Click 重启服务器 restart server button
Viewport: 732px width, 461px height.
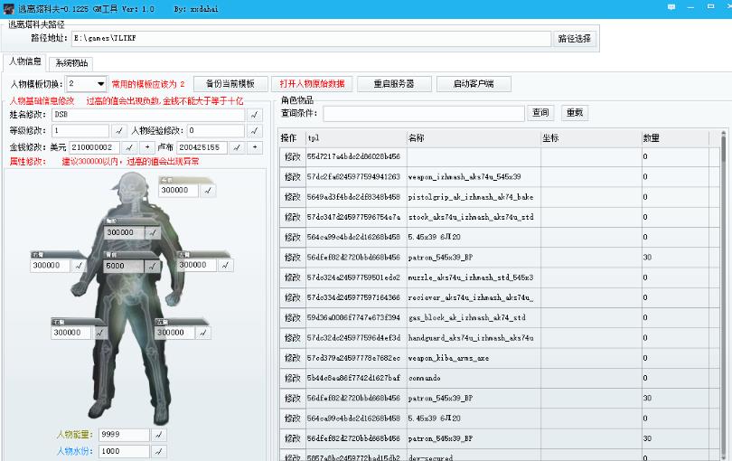394,84
